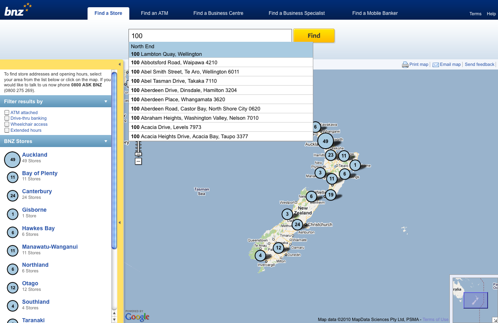Viewport: 498px width, 323px height.
Task: Click the printer icon beside Print map
Action: tap(405, 65)
